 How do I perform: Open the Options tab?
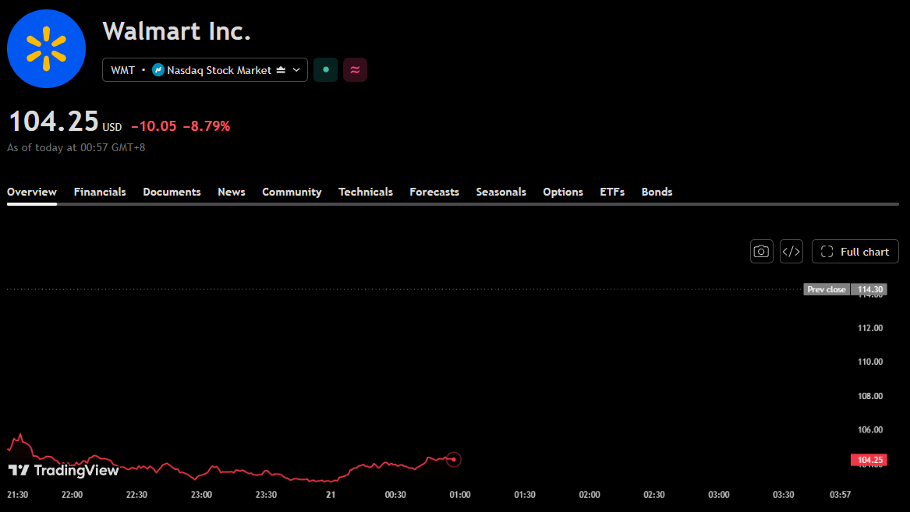[563, 192]
